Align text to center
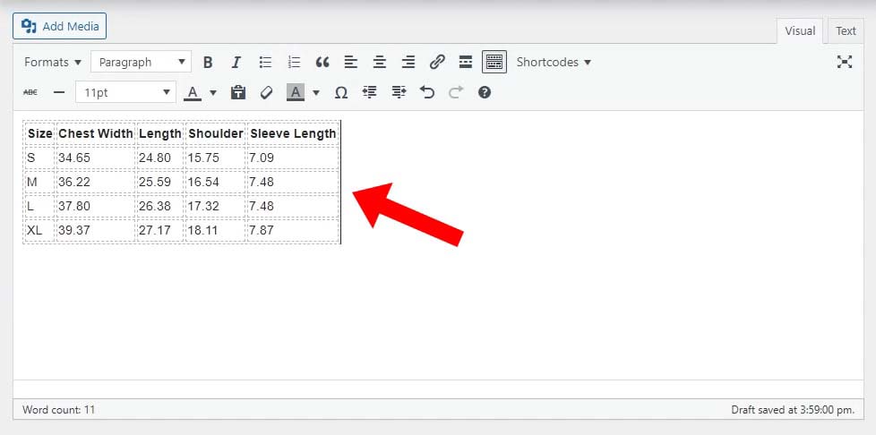Image resolution: width=876 pixels, height=435 pixels. pyautogui.click(x=380, y=63)
